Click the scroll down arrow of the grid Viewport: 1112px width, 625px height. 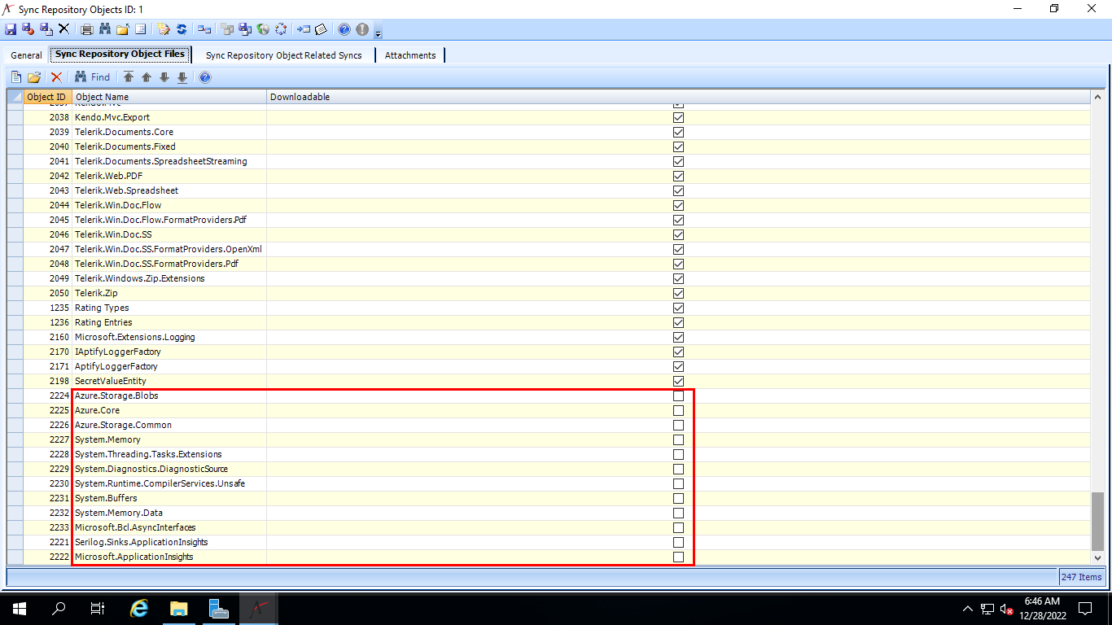tap(1097, 557)
